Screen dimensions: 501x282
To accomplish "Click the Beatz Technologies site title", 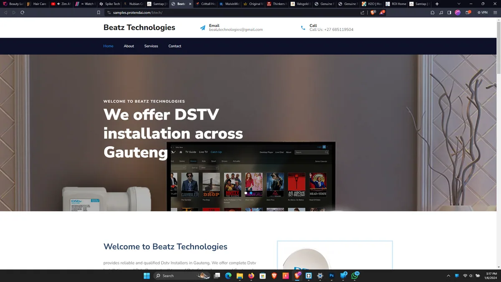I will point(139,28).
